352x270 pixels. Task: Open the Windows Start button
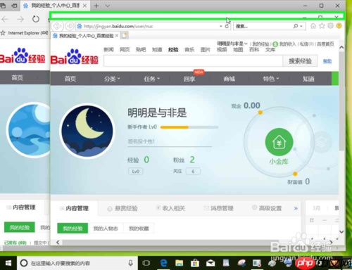coord(8,263)
